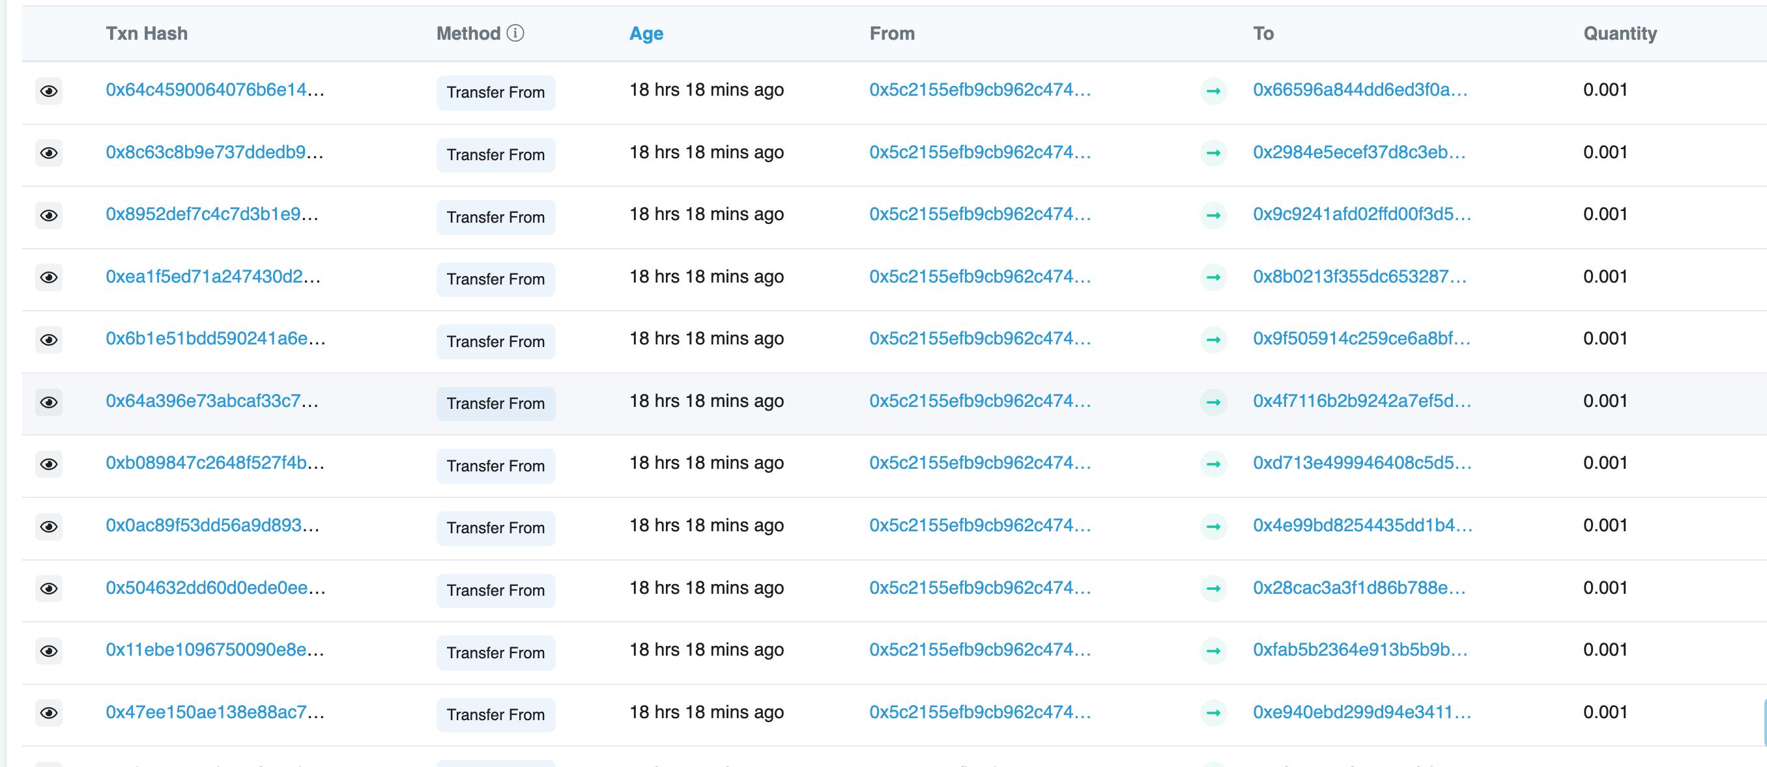
Task: Open sender 0x5c2155efb9cb962c474 in first row
Action: point(979,90)
